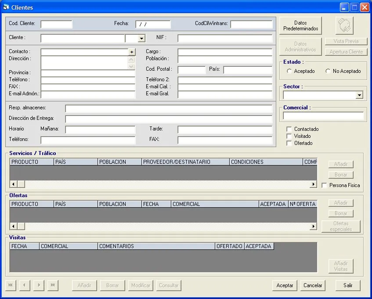Click the NIF input field

coord(225,38)
